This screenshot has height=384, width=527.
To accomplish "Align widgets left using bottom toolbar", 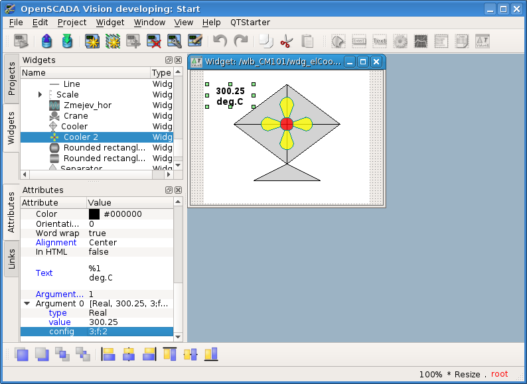I will (x=108, y=354).
